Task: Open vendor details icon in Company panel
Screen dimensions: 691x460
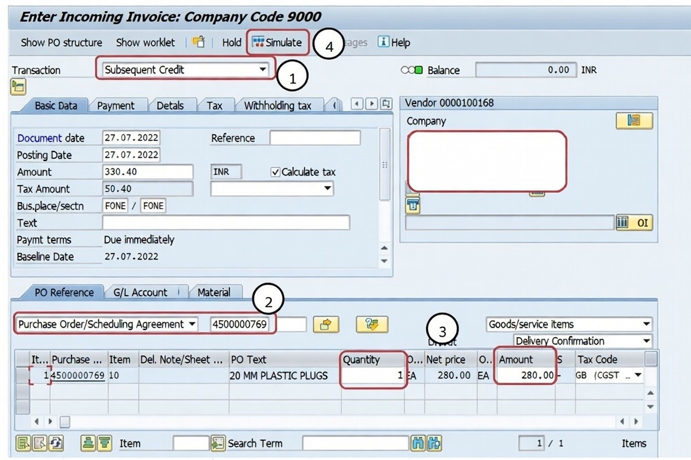Action: pos(634,121)
